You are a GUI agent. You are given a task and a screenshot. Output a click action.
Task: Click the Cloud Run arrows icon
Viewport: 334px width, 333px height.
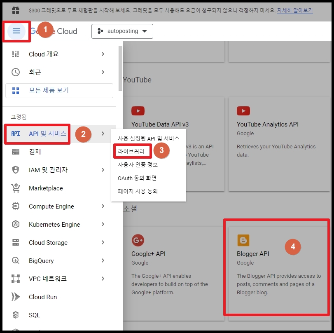[16, 297]
